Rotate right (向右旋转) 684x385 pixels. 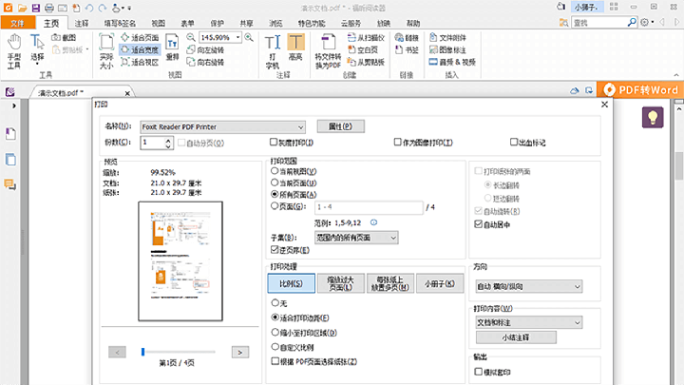click(205, 62)
